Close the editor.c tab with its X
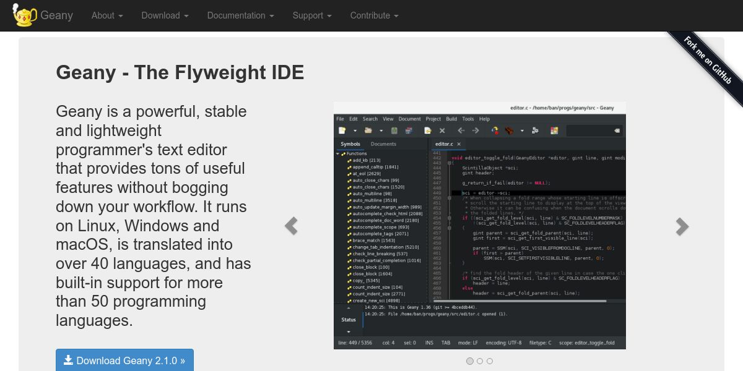743x371 pixels. [x=459, y=144]
